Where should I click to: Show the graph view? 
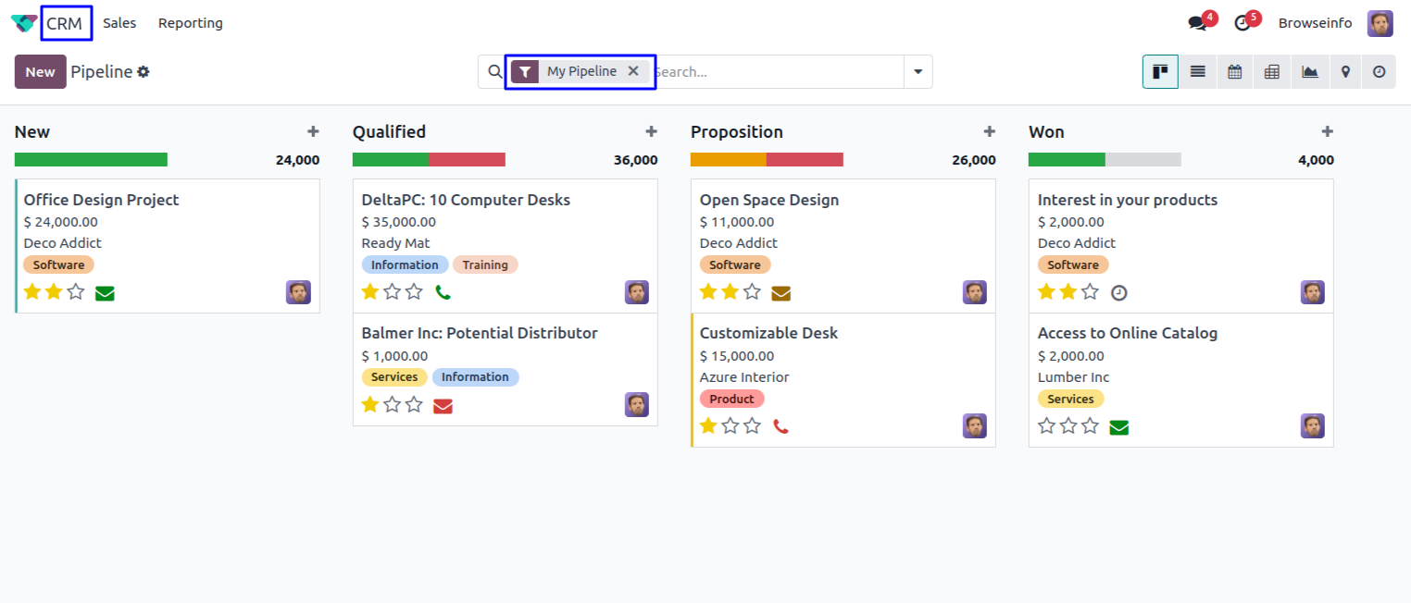[x=1309, y=72]
